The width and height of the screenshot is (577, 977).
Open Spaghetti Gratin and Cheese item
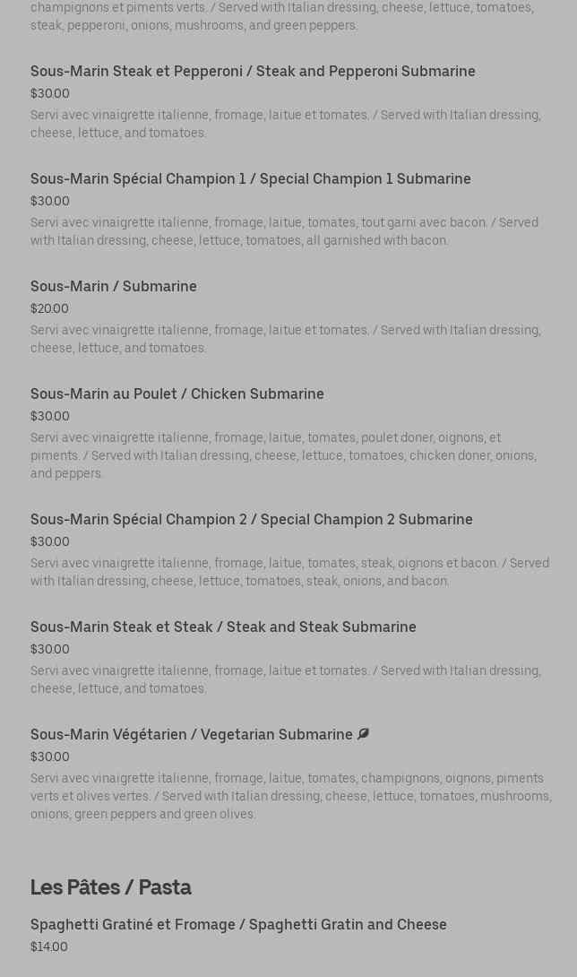point(238,925)
